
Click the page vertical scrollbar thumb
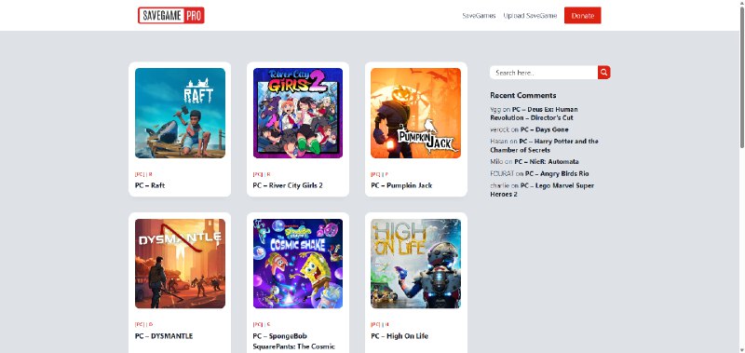[741, 78]
